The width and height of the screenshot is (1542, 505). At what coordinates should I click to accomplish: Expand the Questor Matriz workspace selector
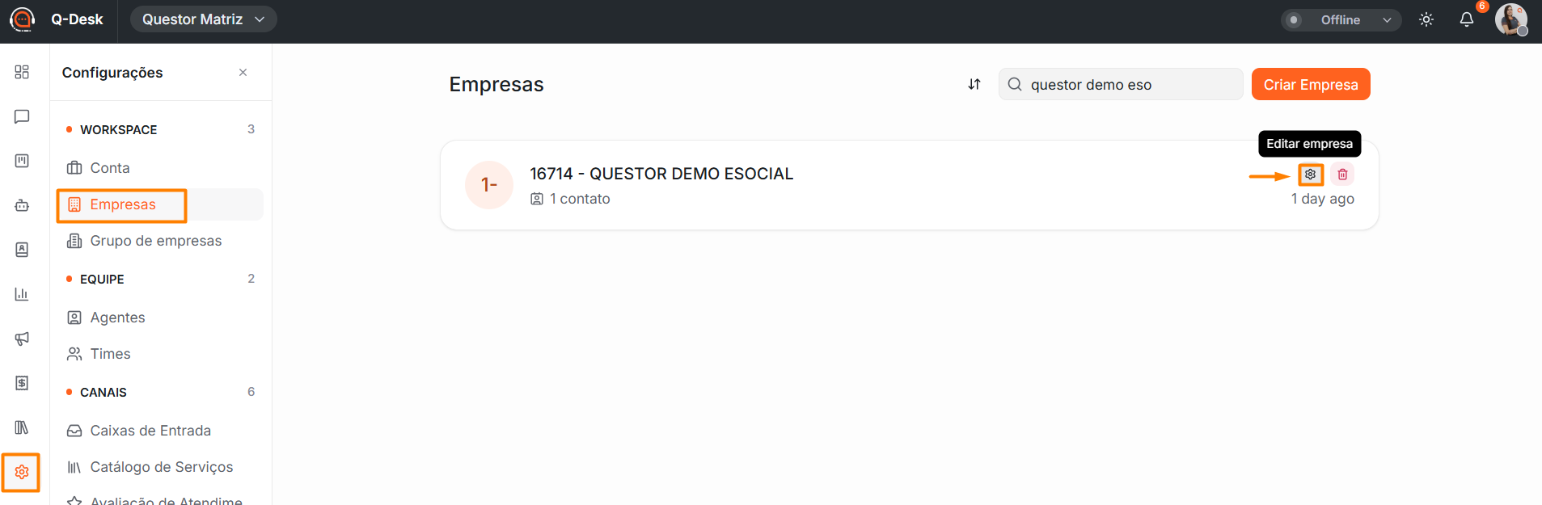click(203, 19)
